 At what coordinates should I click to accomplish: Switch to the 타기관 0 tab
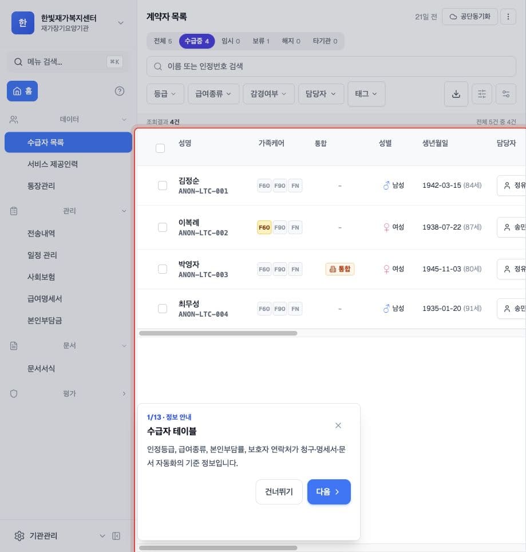coord(325,41)
